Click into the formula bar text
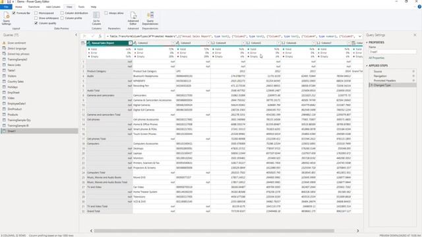 pyautogui.click(x=231, y=36)
